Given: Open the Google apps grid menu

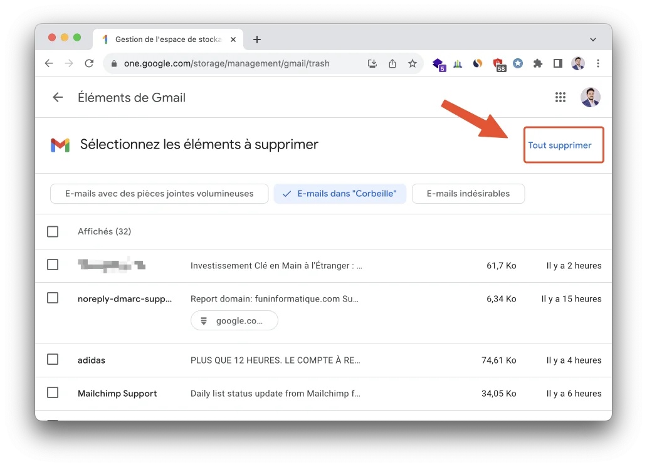Looking at the screenshot, I should 560,97.
